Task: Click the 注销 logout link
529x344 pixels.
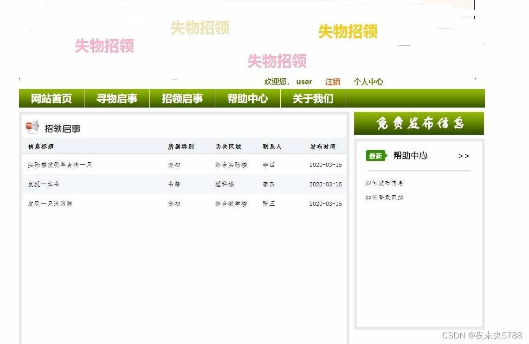Action: 332,82
